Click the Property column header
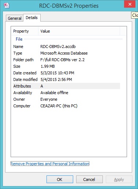The image size is (138, 189). tap(25, 31)
